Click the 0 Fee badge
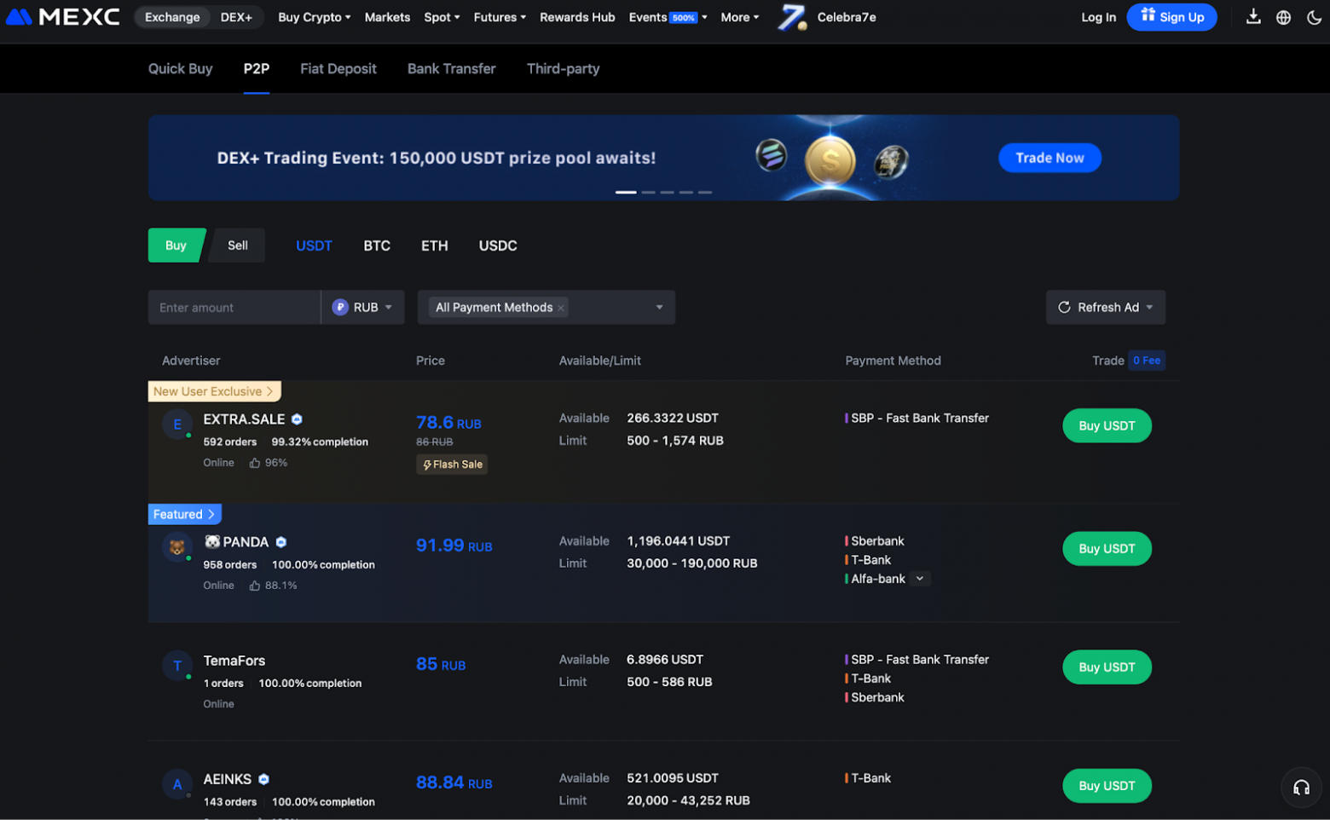Viewport: 1330px width, 820px height. [1147, 361]
